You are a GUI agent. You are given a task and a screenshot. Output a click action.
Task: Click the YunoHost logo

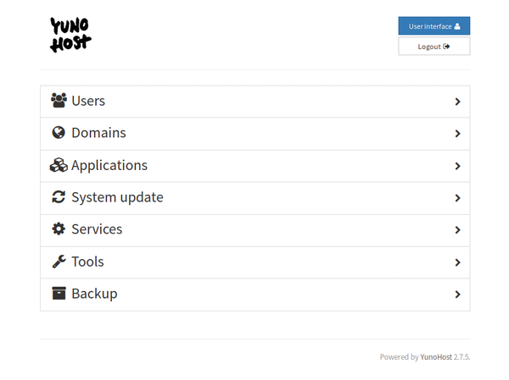(x=70, y=35)
